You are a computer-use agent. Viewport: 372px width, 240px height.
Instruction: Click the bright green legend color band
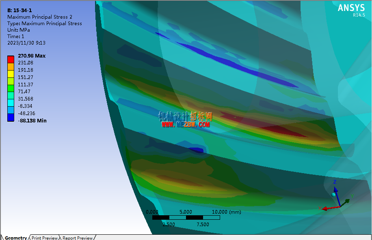point(11,88)
